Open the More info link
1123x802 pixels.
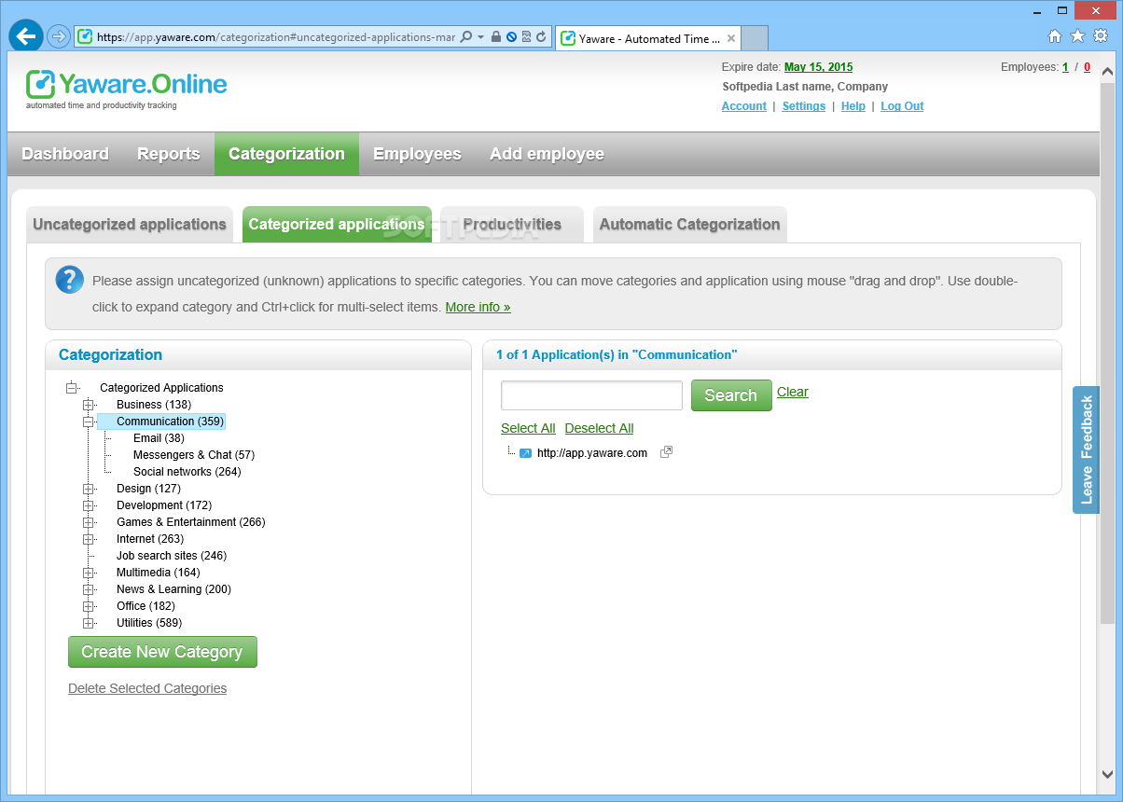(x=478, y=307)
